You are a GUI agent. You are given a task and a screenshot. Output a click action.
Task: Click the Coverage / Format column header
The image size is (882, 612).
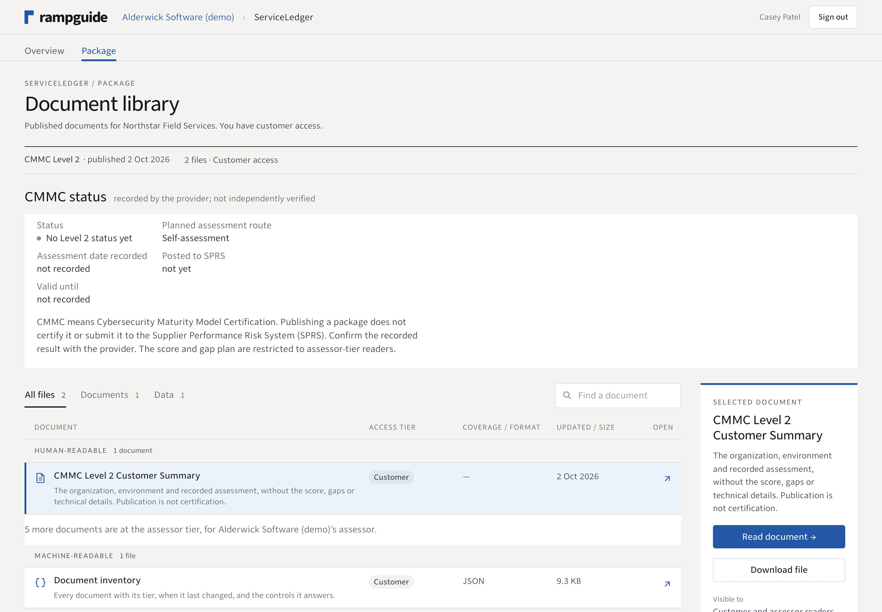(501, 427)
